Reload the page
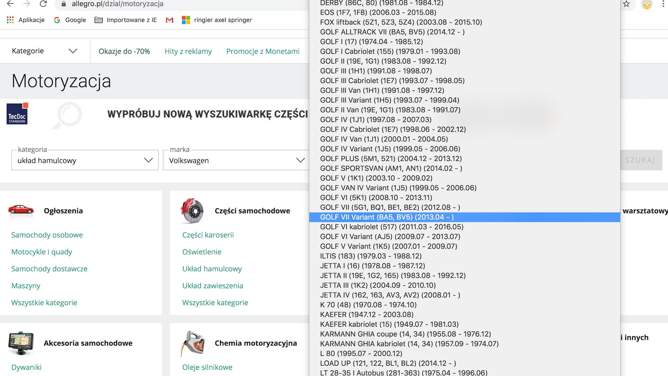This screenshot has height=376, width=668. [43, 4]
